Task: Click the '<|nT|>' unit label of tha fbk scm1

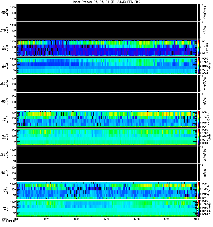Action: pos(210,66)
